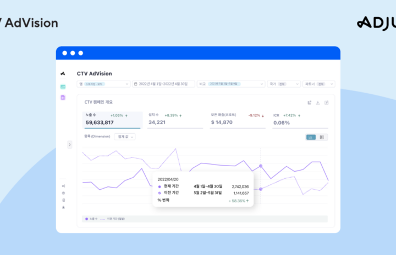Click the 1,141,657 tooltip value

(x=241, y=193)
